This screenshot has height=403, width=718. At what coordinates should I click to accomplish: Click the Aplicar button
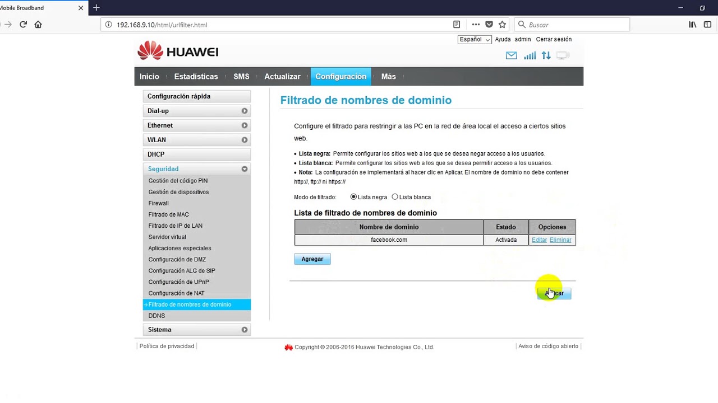tap(554, 293)
